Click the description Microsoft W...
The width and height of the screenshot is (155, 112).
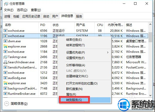click(x=136, y=62)
